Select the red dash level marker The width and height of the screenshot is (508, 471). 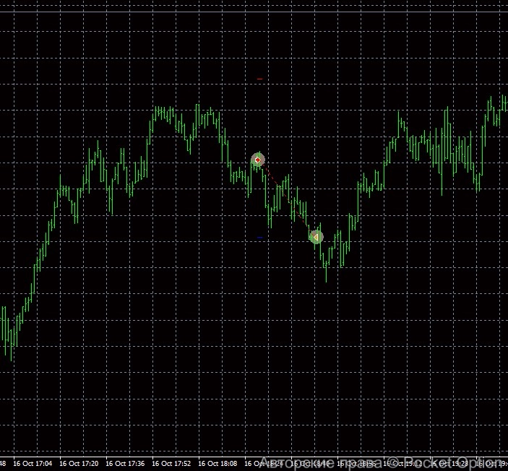[260, 79]
